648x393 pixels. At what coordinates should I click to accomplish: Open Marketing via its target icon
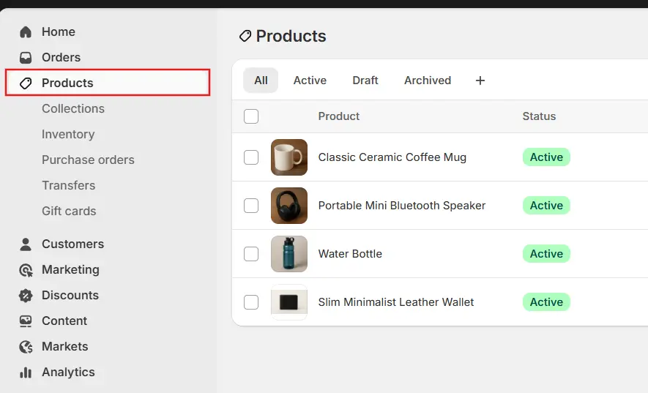[x=26, y=270]
